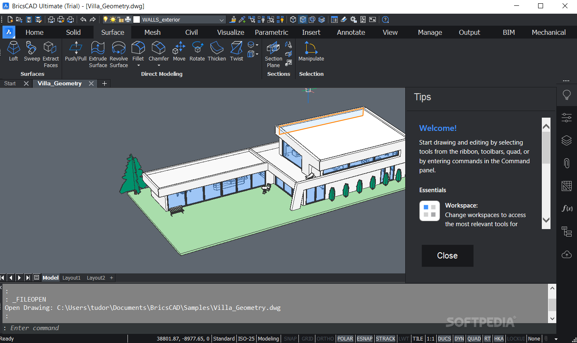Close the Villa_Geometry document tab
Image resolution: width=577 pixels, height=343 pixels.
91,83
